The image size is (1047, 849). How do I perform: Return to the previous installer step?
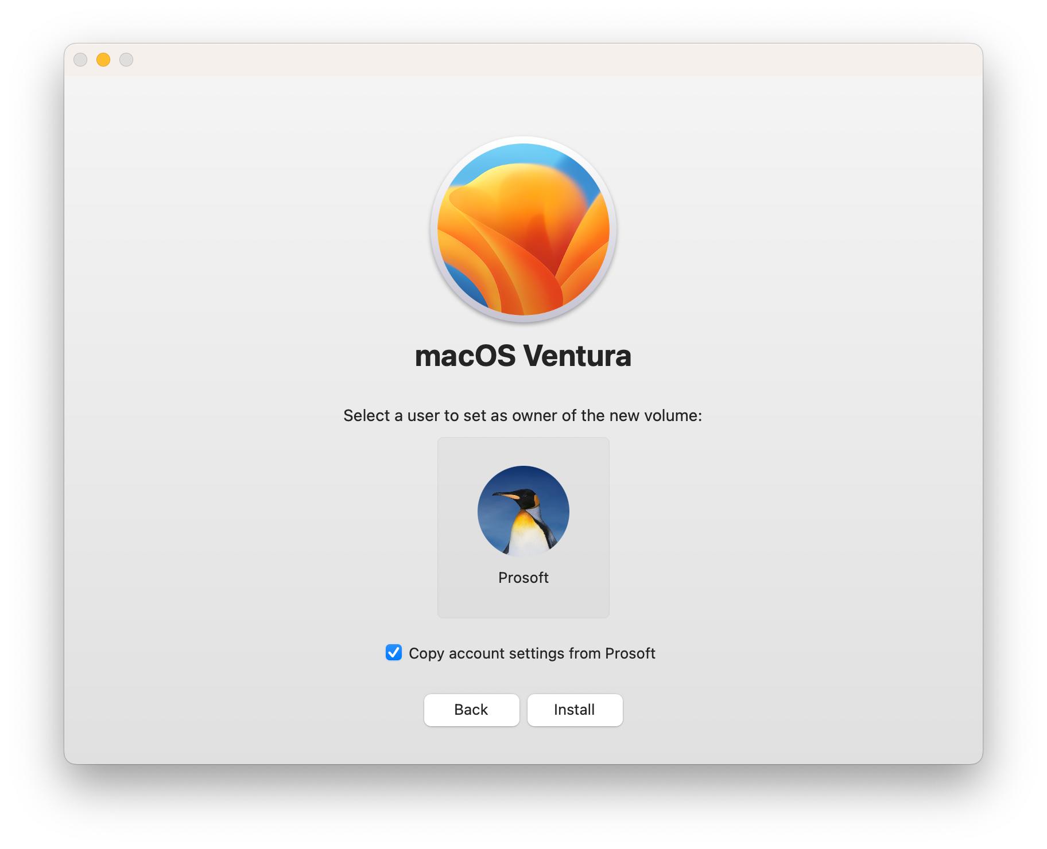point(471,710)
